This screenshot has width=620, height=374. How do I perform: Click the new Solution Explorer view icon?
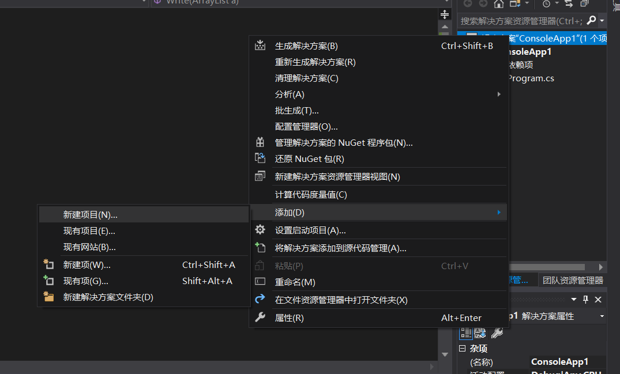(260, 176)
